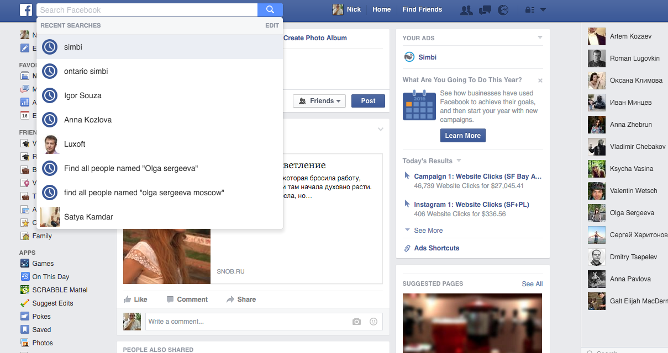
Task: Click the On This Day icon
Action: [25, 277]
